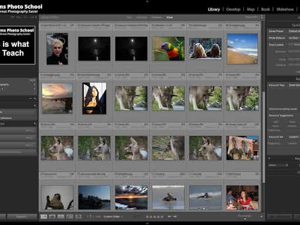Open the Keyword Set dropdown

[294, 137]
